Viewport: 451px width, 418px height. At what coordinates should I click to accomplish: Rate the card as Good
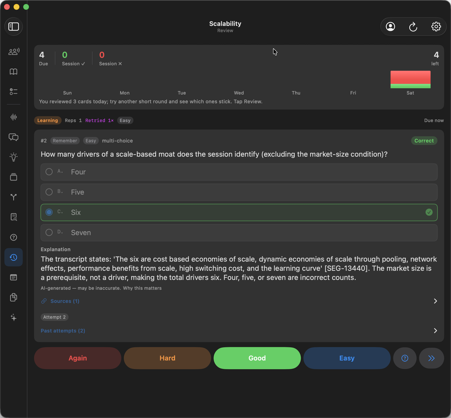(257, 358)
